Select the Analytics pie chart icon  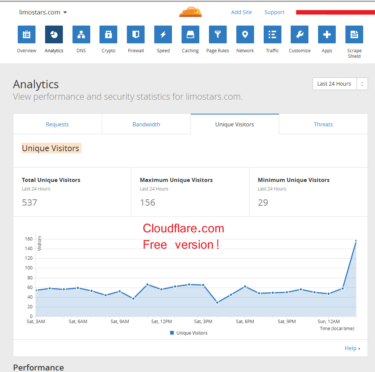(54, 34)
